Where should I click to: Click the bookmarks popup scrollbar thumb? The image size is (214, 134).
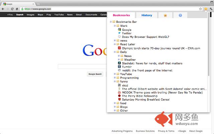point(209,44)
